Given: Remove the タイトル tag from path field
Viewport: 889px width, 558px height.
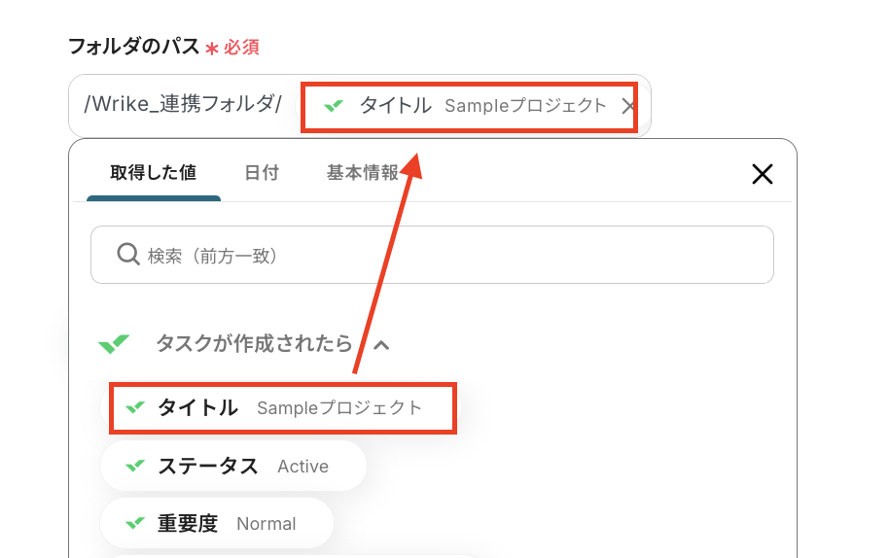Looking at the screenshot, I should [x=627, y=106].
